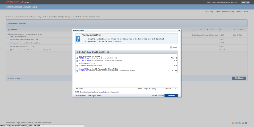254x127 pixels.
Task: Toggle checkbox for V77387-01.zip file
Action: coord(77,71)
